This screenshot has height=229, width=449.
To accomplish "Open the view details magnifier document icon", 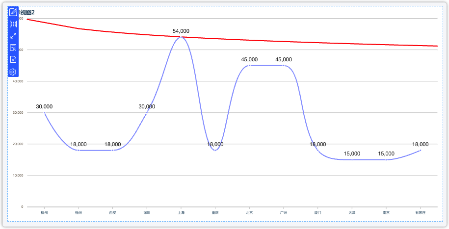I will 13,48.
